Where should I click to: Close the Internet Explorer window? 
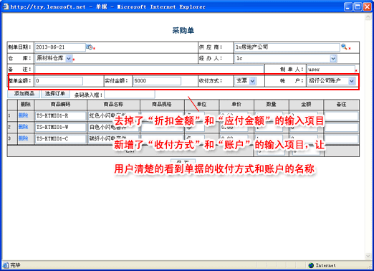point(367,6)
